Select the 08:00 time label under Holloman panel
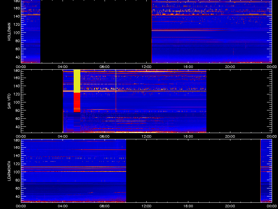278x209 pixels. pos(105,67)
